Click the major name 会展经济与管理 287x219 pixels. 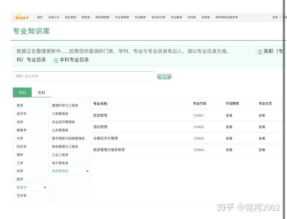105,139
